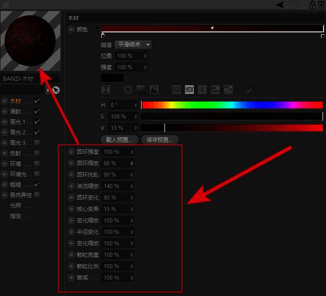Switch to the Kelvin K color mode
The width and height of the screenshot is (326, 296).
[202, 90]
